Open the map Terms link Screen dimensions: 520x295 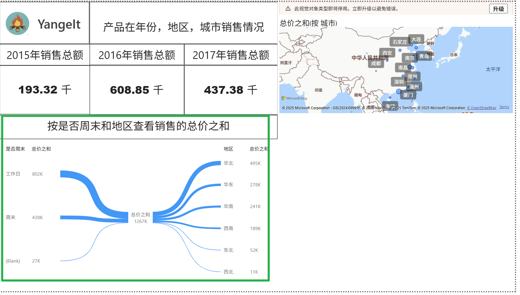tap(504, 107)
